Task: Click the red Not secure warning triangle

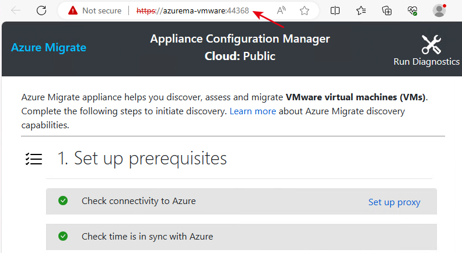Action: pyautogui.click(x=72, y=10)
